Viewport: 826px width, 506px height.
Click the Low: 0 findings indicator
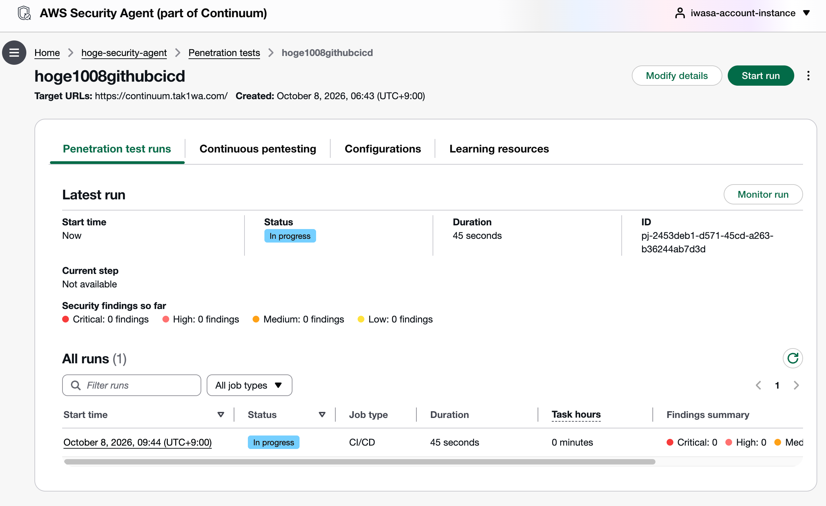pyautogui.click(x=395, y=319)
